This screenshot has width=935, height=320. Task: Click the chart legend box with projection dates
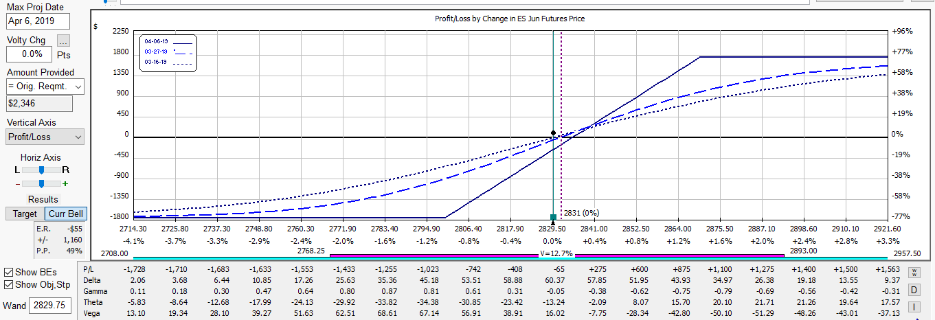(168, 52)
